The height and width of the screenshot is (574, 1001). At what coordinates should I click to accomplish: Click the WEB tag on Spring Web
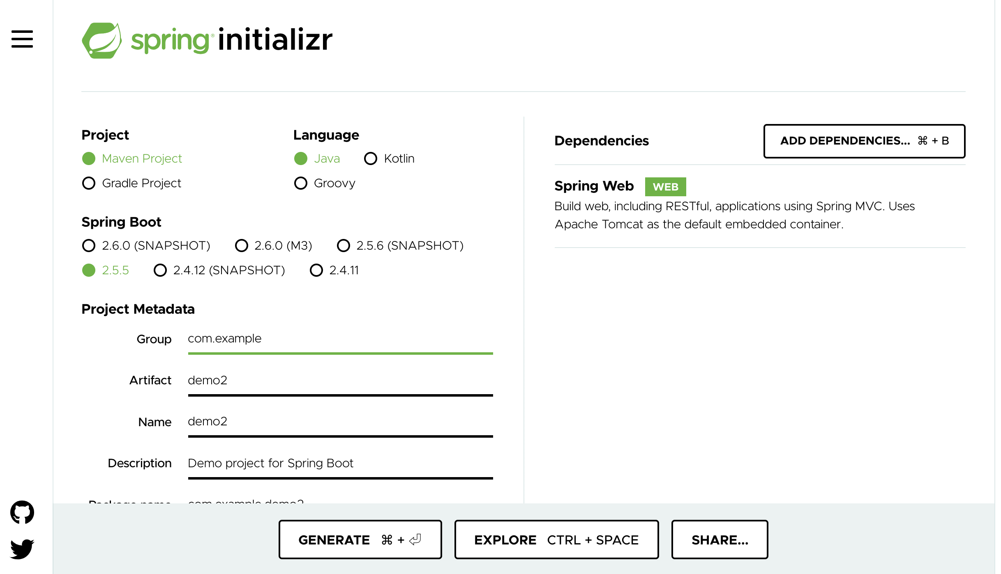point(665,187)
